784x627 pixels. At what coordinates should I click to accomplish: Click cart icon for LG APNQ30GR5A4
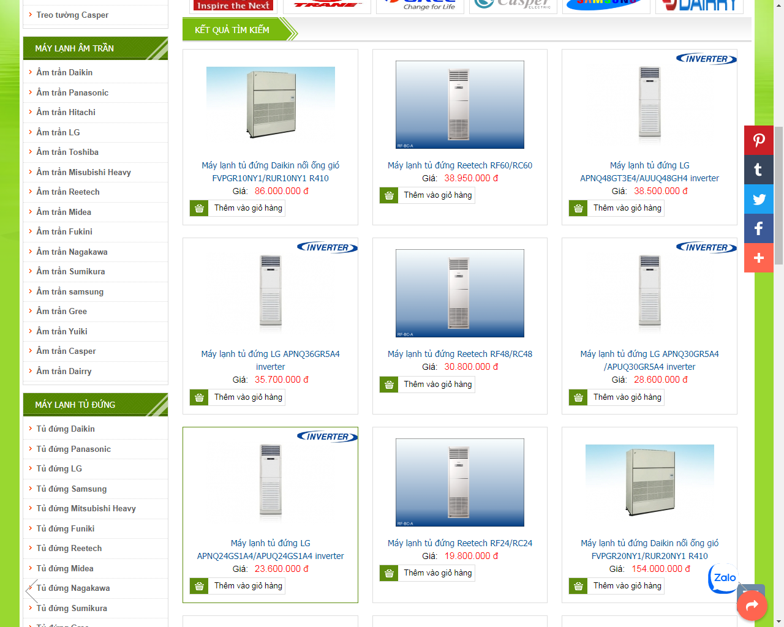click(578, 397)
